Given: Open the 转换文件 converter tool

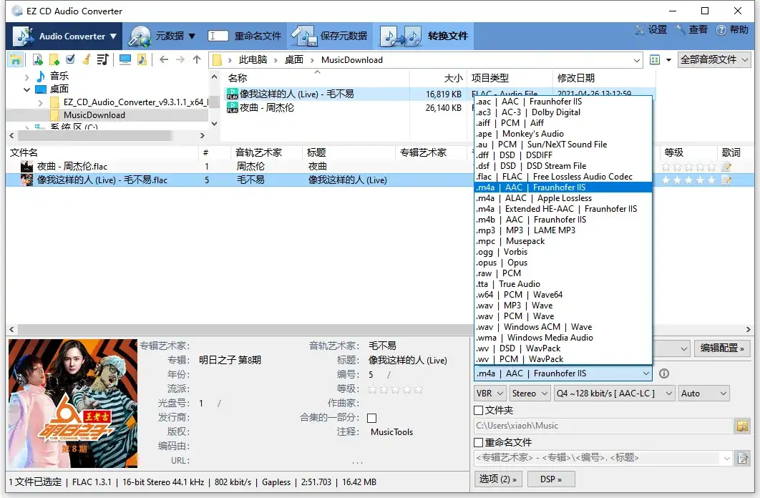Looking at the screenshot, I should tap(435, 36).
